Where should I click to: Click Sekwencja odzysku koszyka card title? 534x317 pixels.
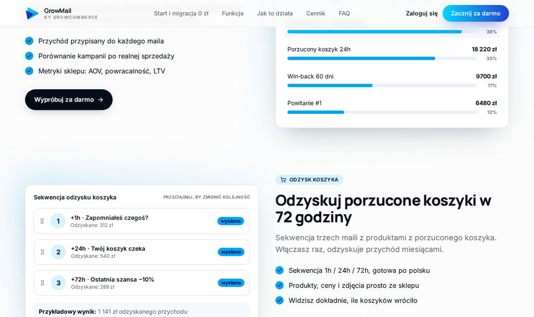coord(75,197)
